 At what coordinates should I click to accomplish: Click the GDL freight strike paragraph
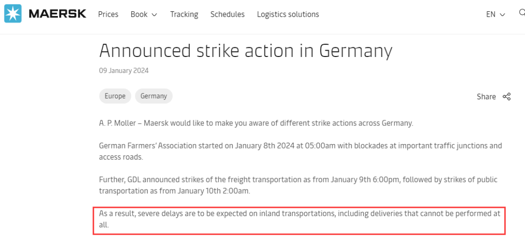[298, 185]
